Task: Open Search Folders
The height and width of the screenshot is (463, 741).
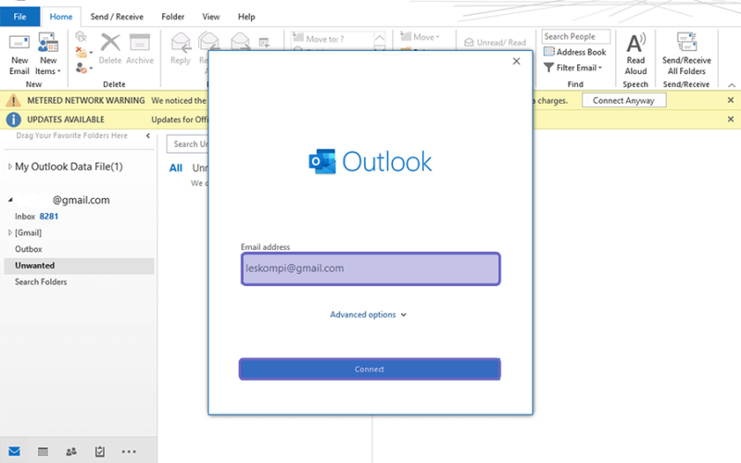Action: [41, 282]
